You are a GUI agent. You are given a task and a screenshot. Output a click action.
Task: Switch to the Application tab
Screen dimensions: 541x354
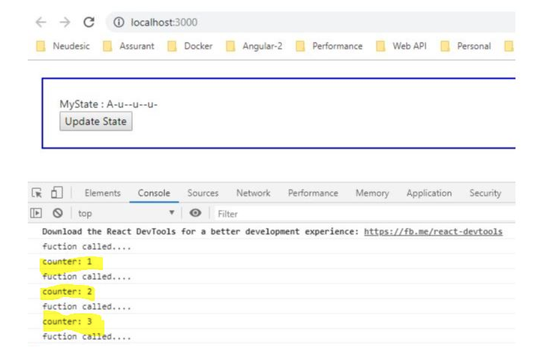[x=429, y=193]
